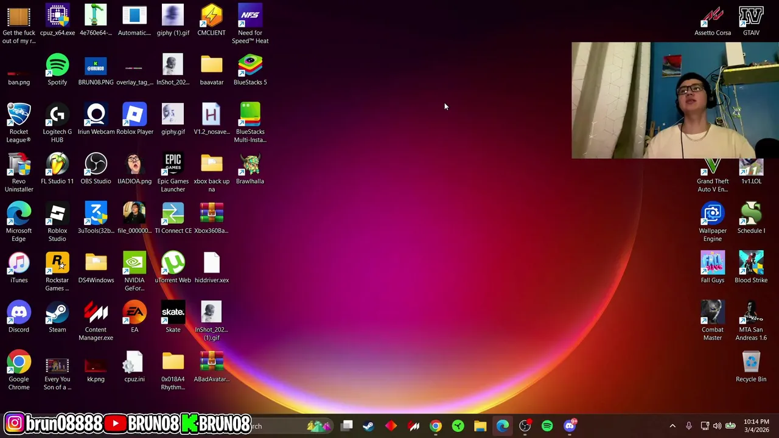Switch to Edge in the taskbar

pos(503,426)
